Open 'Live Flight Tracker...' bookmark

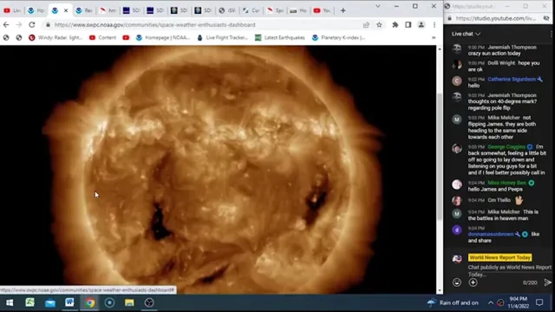(222, 38)
